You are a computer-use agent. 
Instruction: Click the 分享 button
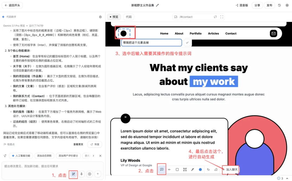tap(257, 5)
